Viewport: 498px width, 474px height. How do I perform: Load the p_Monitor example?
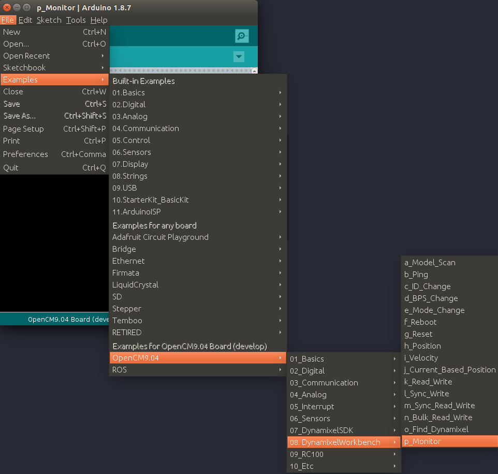pyautogui.click(x=450, y=441)
